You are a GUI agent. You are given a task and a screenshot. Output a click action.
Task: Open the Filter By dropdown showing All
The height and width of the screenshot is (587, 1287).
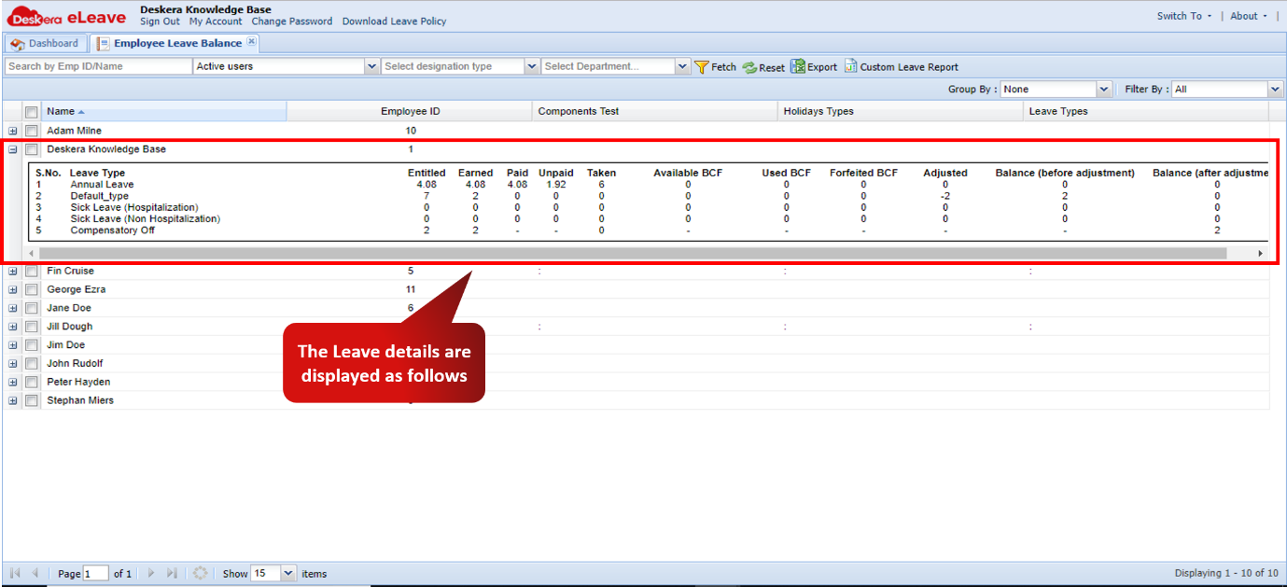pos(1275,89)
